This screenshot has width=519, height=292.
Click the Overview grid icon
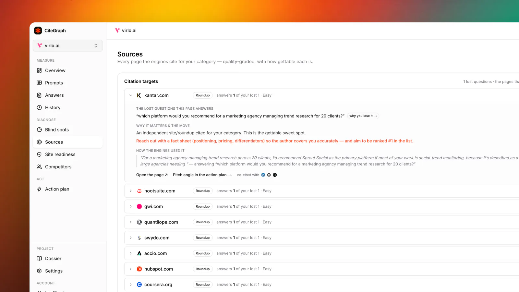pyautogui.click(x=39, y=70)
